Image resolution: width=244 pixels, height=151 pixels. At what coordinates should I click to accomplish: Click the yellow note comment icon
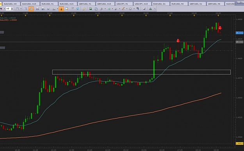click(x=67, y=9)
